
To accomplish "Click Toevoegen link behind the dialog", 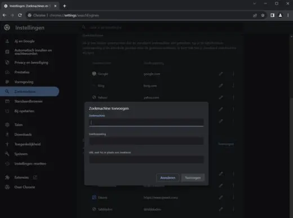I will point(226,144).
